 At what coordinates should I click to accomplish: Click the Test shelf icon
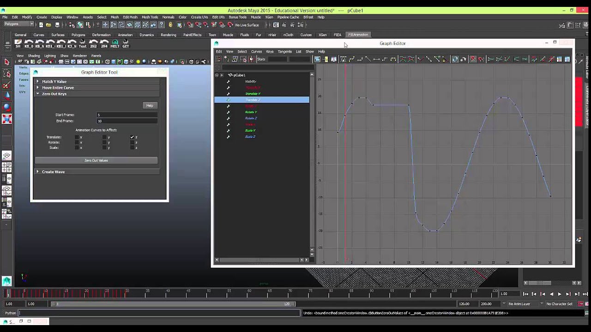83,44
